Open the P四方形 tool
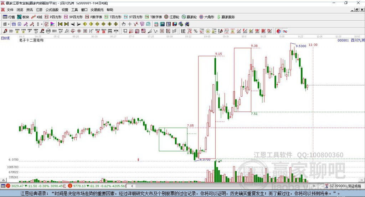Image resolution: width=365 pixels, height=197 pixels. coord(53,17)
